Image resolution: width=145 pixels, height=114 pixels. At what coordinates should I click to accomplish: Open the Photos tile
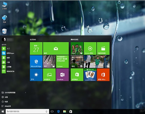click(x=49, y=62)
